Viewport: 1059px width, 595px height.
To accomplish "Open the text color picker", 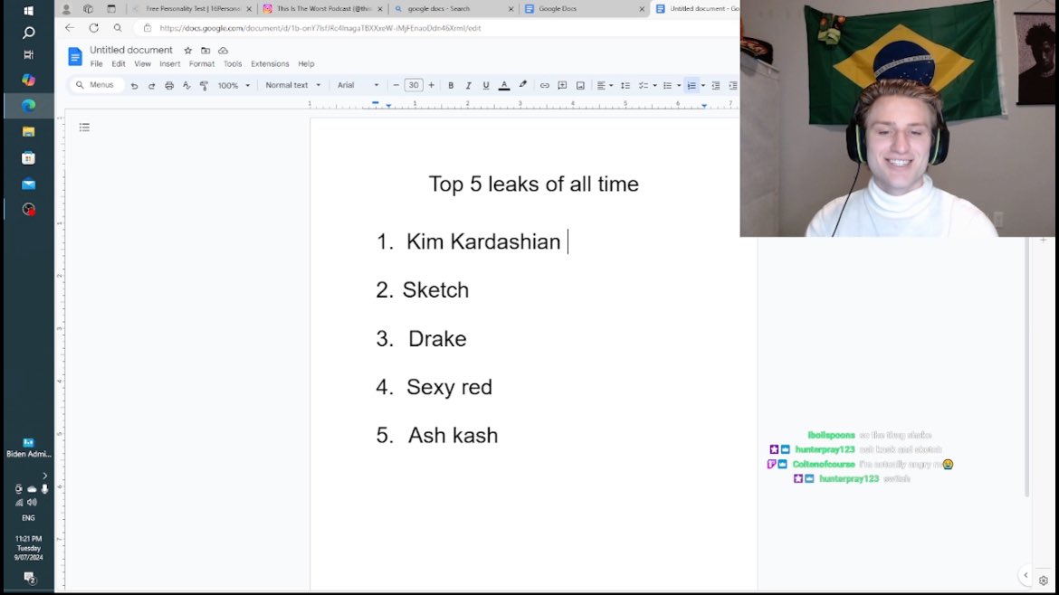I will [504, 86].
